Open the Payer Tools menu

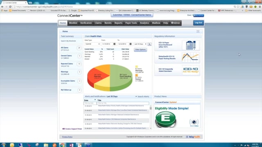point(131,23)
